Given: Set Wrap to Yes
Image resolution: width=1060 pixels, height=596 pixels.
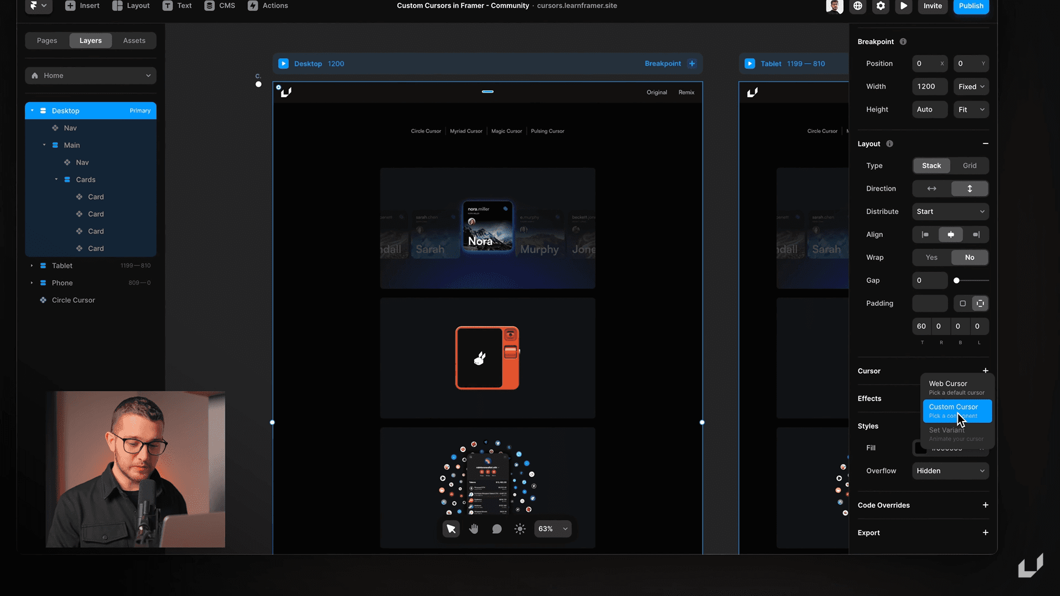Looking at the screenshot, I should pos(931,258).
